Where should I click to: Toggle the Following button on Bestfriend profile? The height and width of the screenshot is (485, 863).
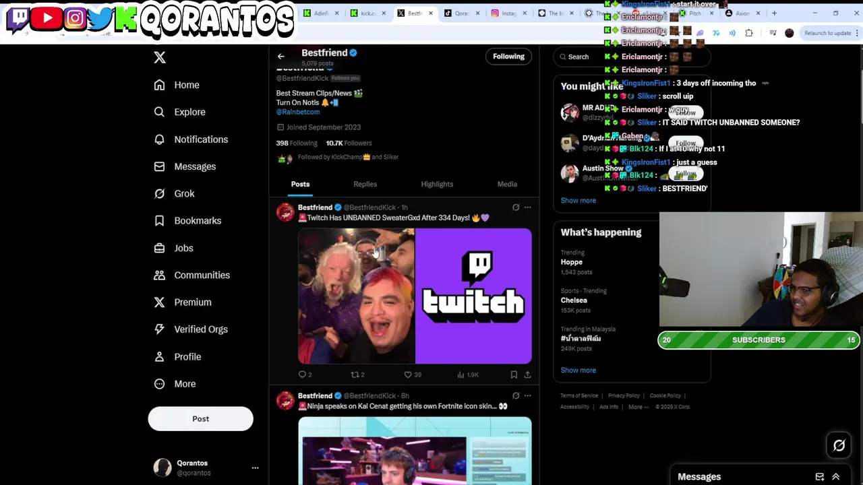click(x=508, y=57)
